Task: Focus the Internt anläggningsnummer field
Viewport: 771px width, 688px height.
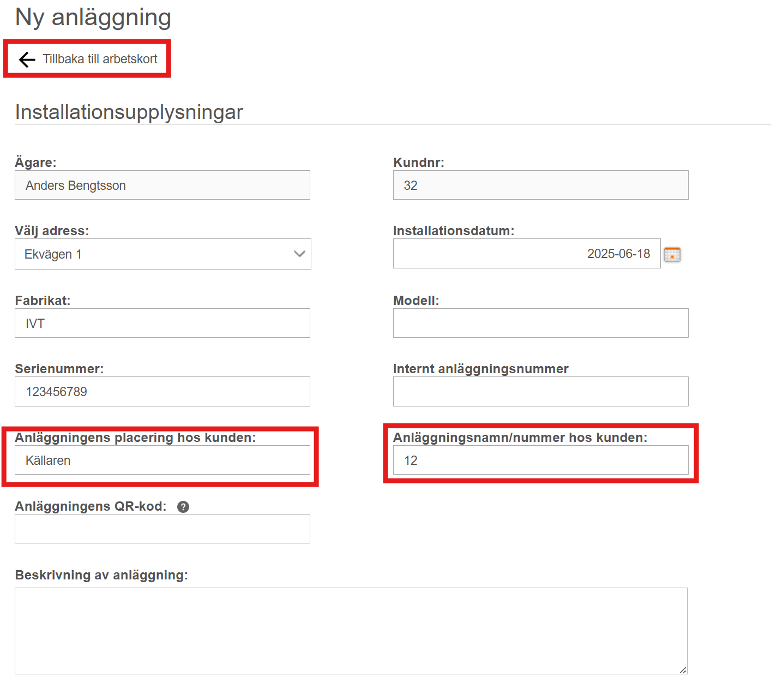Action: click(540, 392)
